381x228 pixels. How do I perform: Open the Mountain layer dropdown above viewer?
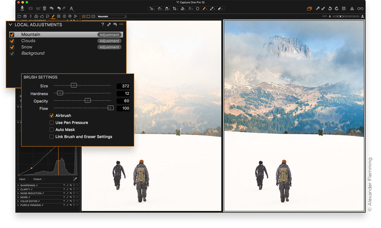[x=112, y=16]
